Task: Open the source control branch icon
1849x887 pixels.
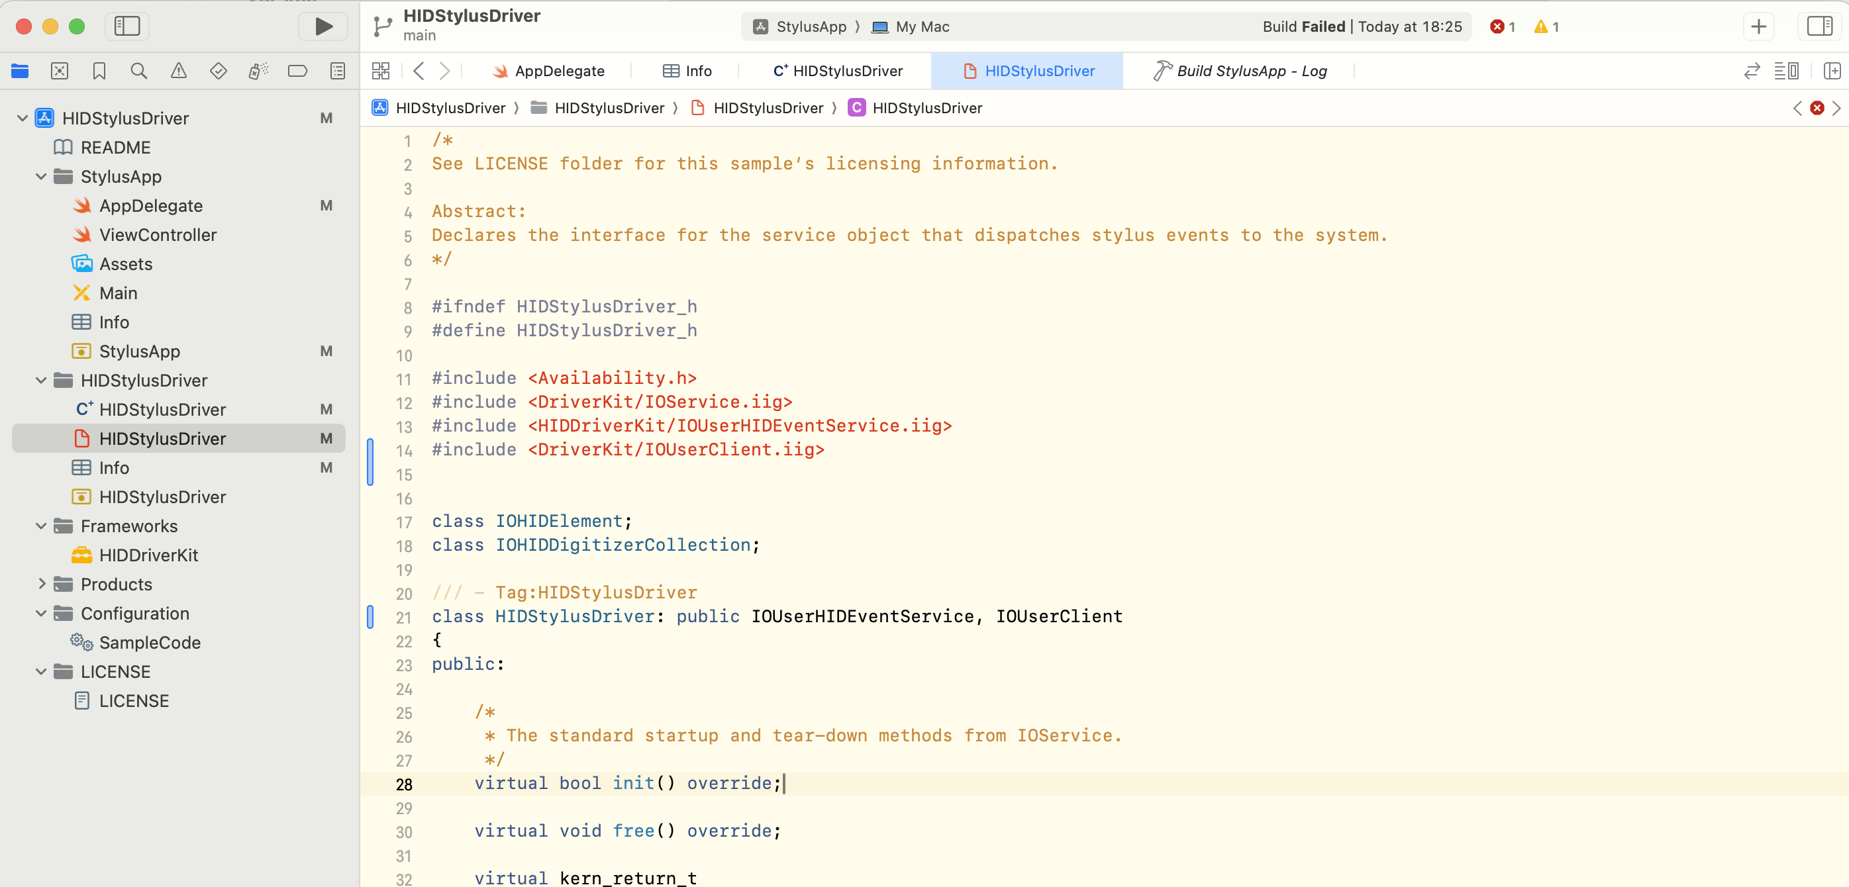Action: click(x=382, y=27)
